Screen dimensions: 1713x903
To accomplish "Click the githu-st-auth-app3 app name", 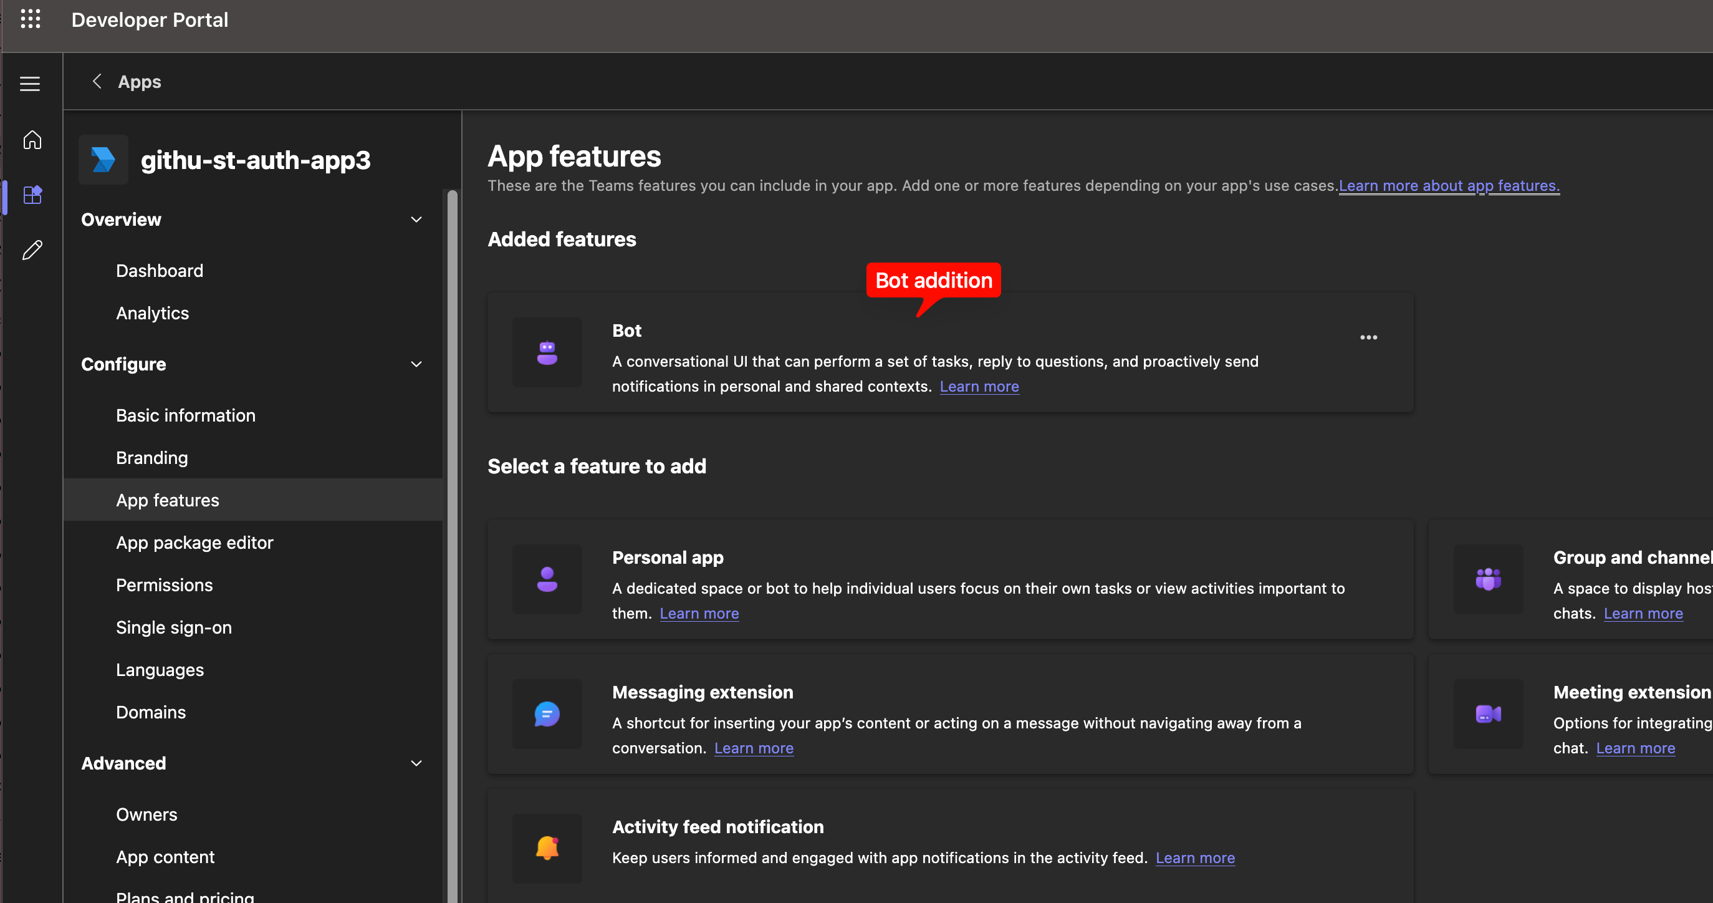I will pos(256,160).
